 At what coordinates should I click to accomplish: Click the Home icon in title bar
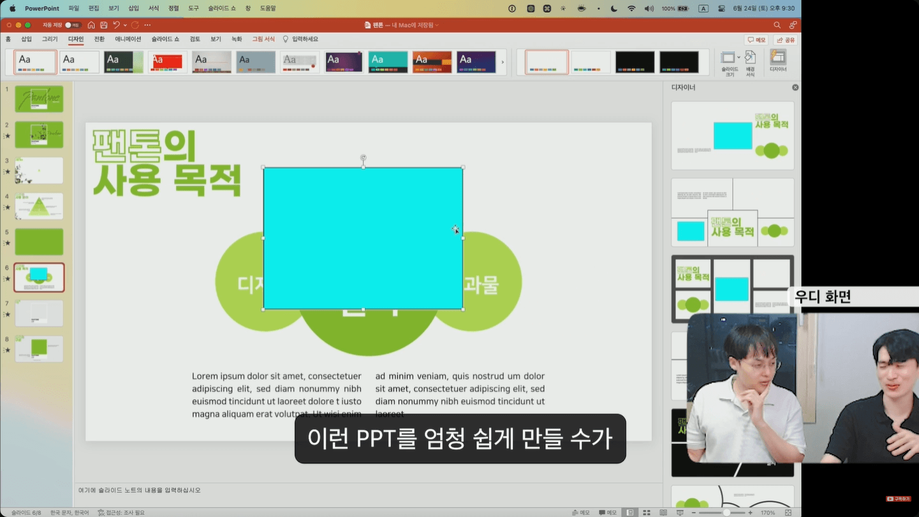[91, 25]
